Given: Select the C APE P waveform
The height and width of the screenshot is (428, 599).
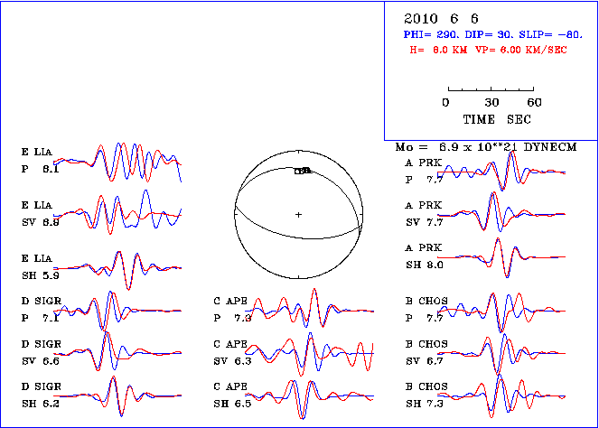Looking at the screenshot, I should tap(309, 308).
